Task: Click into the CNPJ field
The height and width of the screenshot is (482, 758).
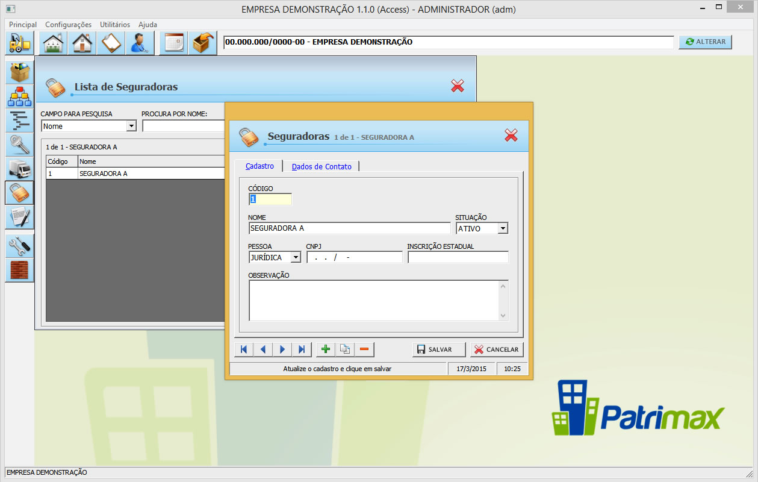Action: pyautogui.click(x=355, y=257)
